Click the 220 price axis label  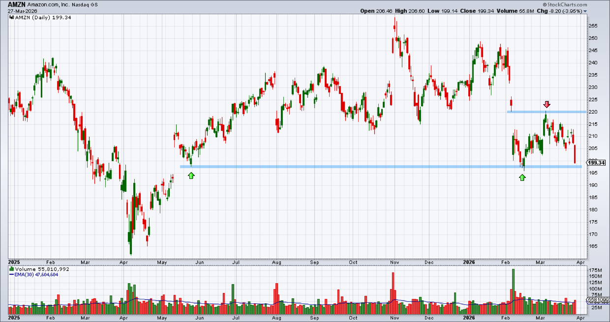pos(593,112)
